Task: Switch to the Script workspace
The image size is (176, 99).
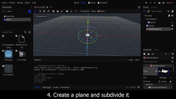Action: (92, 3)
